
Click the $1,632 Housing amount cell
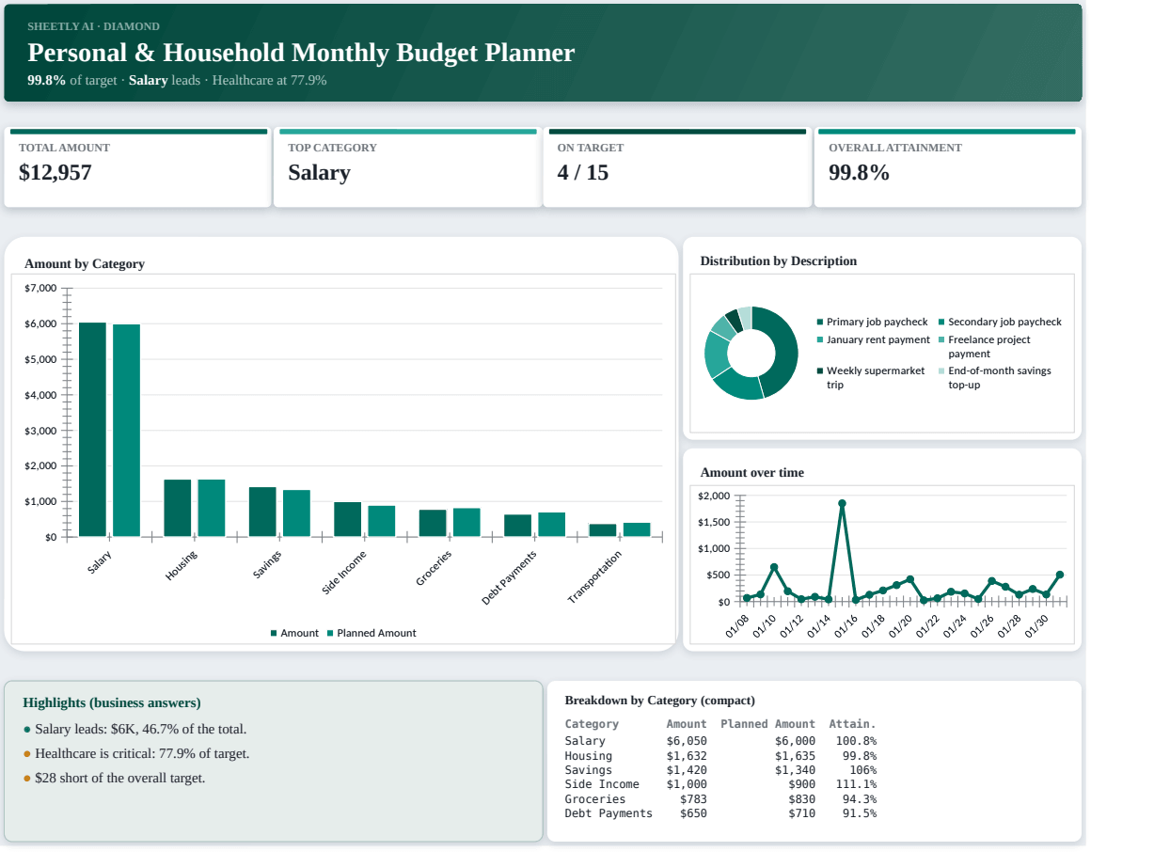point(687,756)
